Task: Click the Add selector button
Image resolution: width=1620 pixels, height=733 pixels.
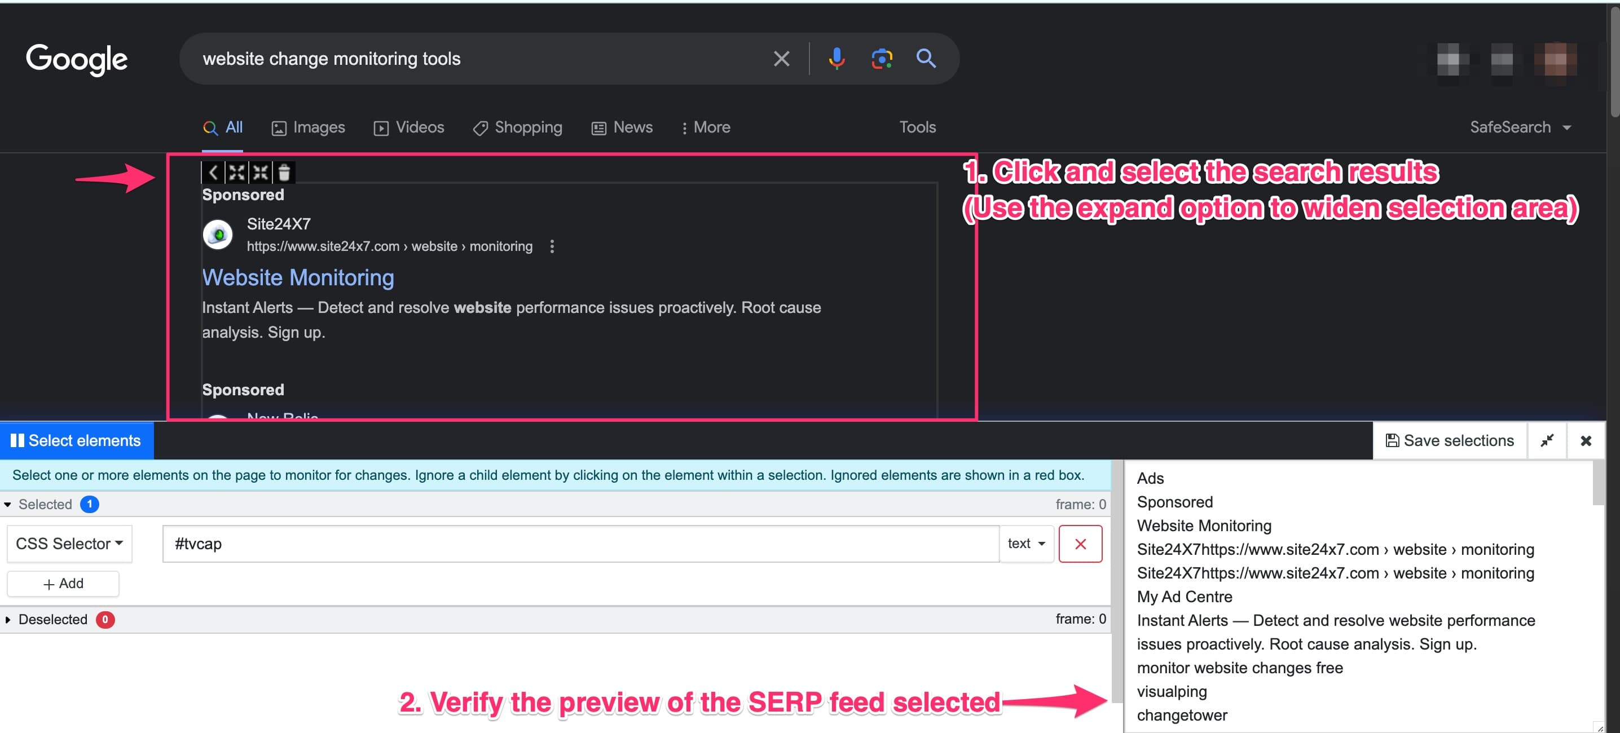Action: pyautogui.click(x=62, y=584)
